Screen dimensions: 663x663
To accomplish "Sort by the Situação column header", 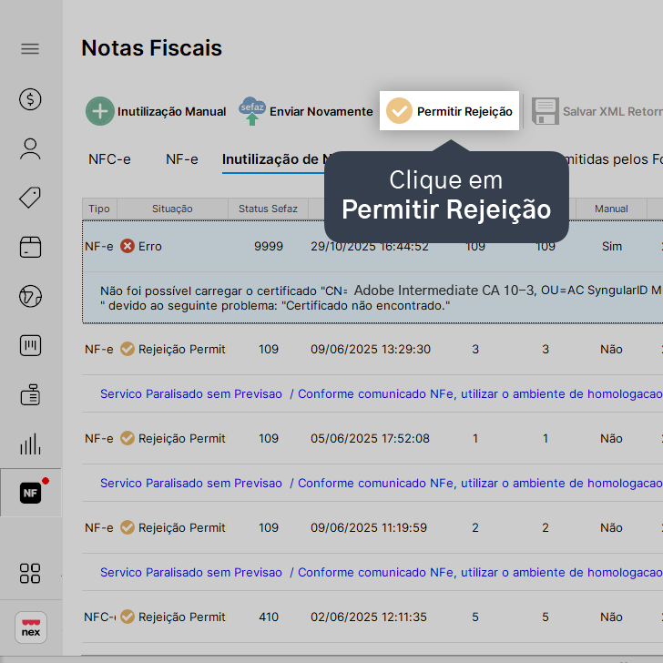I will (172, 209).
